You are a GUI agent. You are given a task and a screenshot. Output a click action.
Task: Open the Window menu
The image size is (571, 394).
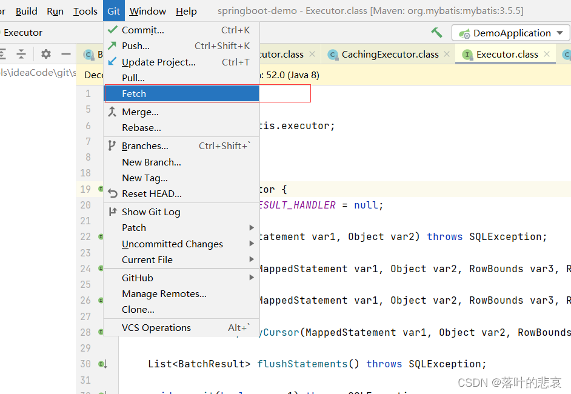(x=147, y=12)
